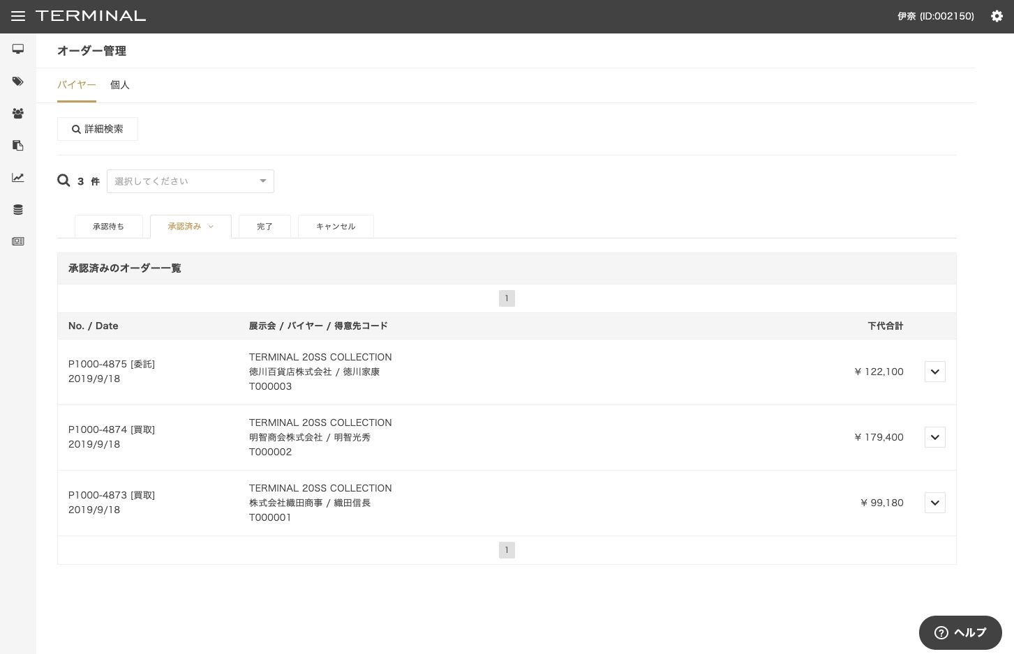Viewport: 1014px width, 654px height.
Task: Open the newspaper sidebar icon
Action: point(18,241)
